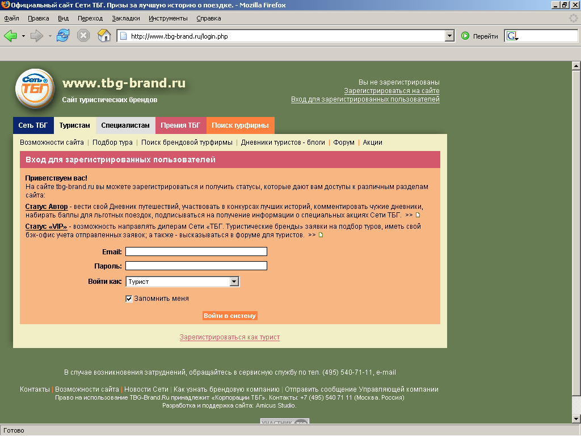Open Дневники туристов - блоги link

coord(283,142)
